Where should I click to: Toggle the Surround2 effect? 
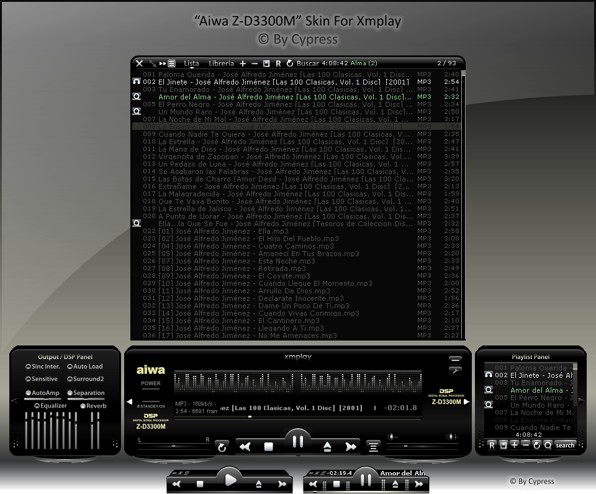tap(70, 379)
